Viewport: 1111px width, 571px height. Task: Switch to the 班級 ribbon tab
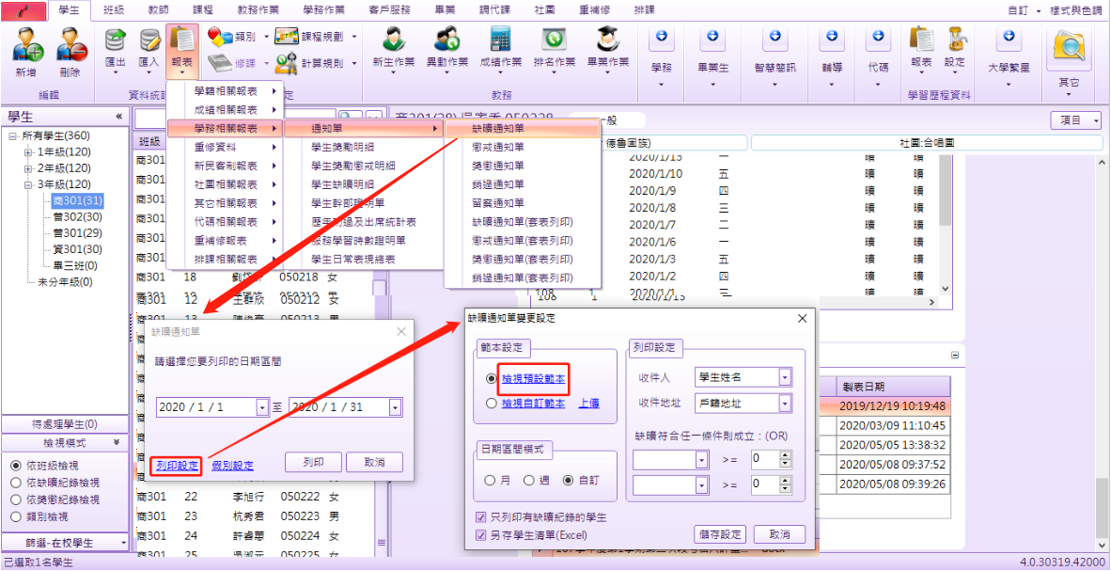click(x=116, y=10)
